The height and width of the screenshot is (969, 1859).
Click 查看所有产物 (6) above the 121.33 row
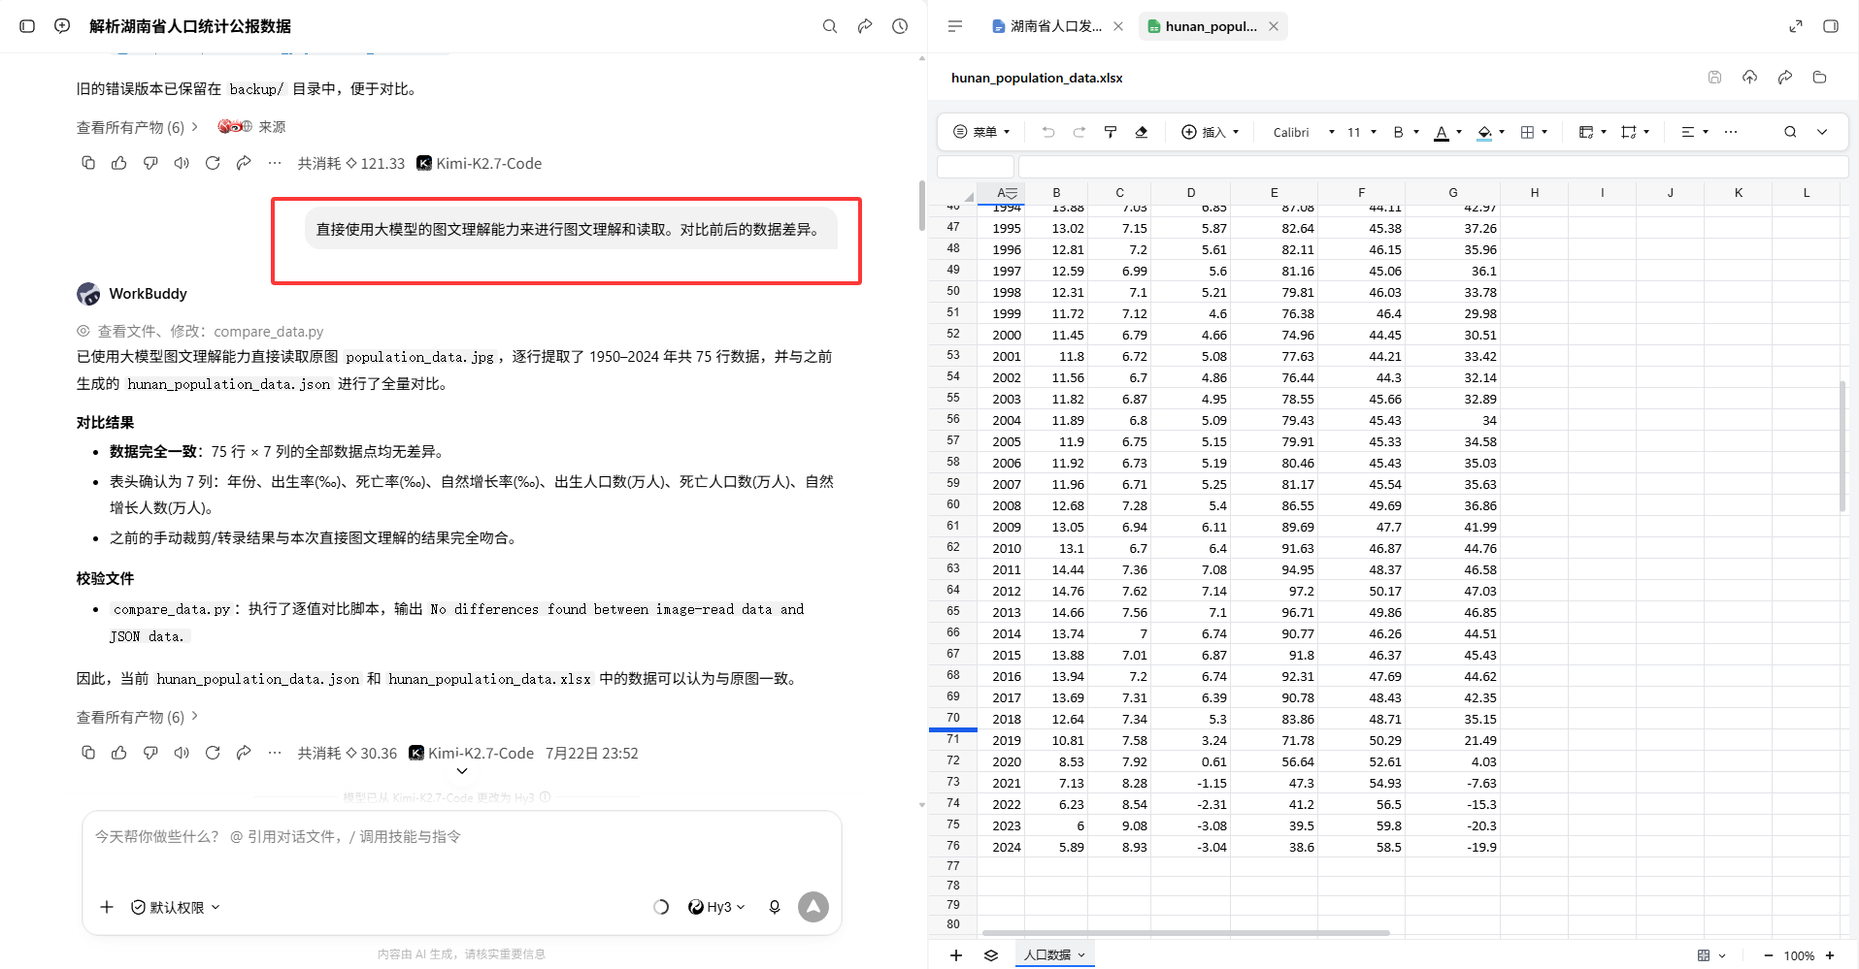coord(137,127)
